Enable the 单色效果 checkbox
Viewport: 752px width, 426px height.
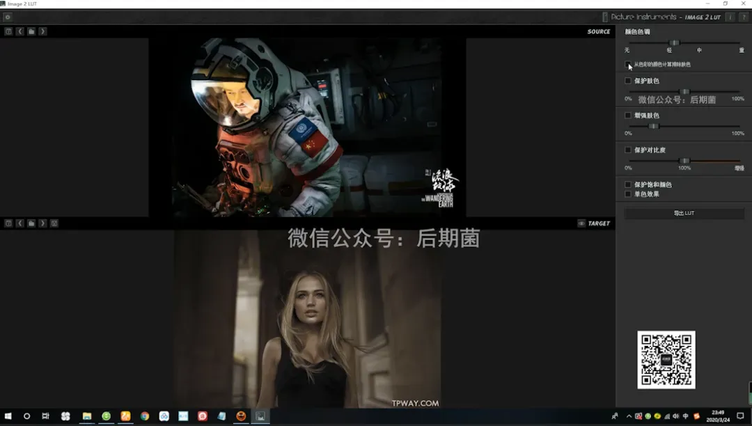628,194
